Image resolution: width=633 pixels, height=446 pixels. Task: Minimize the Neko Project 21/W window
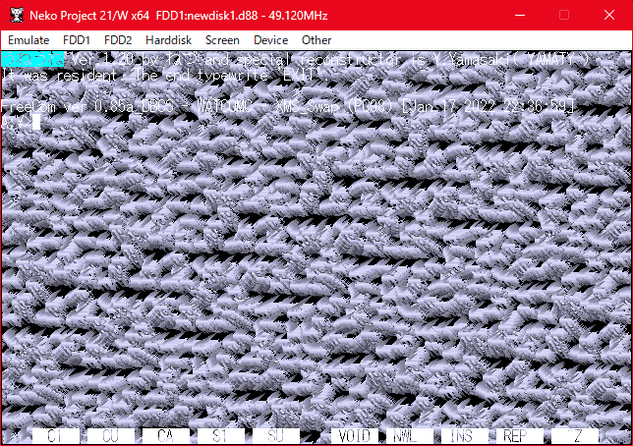coord(520,16)
